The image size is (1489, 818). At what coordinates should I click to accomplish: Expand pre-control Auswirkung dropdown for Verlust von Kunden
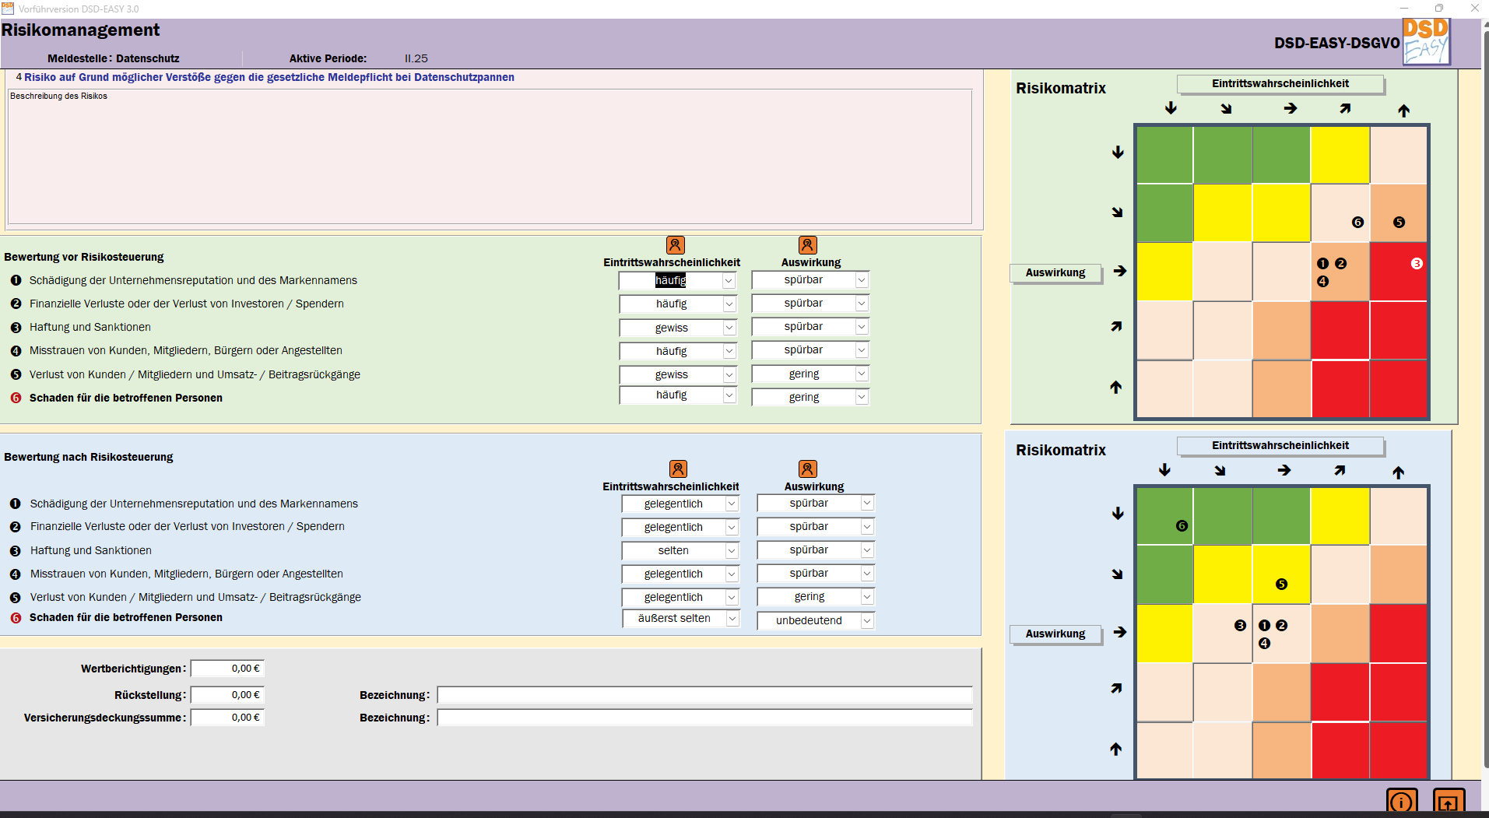[x=862, y=374]
